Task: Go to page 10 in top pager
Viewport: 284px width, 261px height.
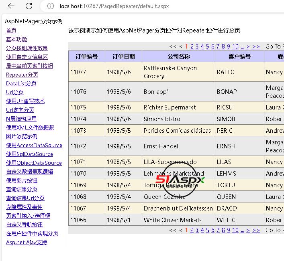Action: pos(235,47)
